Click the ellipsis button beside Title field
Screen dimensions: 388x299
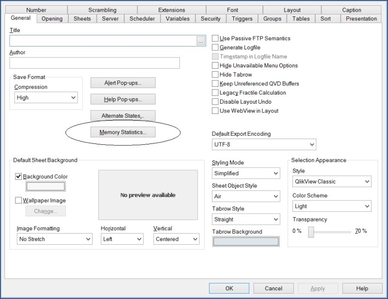click(x=200, y=41)
